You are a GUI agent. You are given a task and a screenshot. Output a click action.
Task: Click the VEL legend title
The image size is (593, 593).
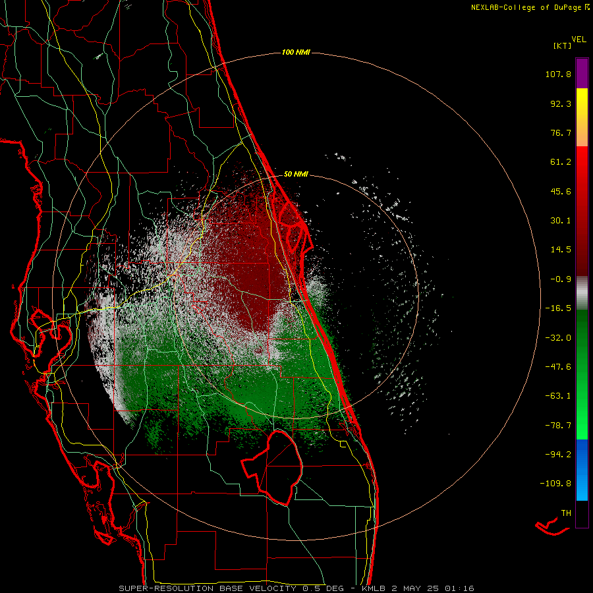[579, 40]
